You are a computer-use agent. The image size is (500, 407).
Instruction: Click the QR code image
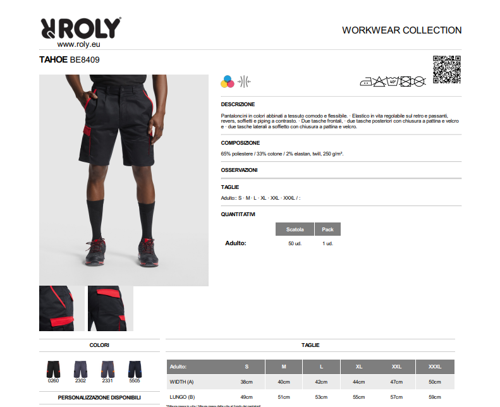(x=447, y=70)
